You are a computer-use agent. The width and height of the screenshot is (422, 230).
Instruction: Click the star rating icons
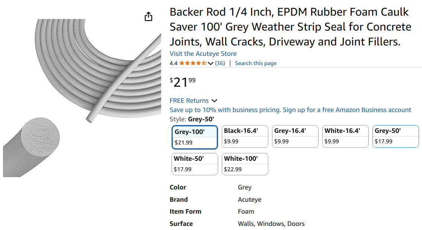[193, 63]
